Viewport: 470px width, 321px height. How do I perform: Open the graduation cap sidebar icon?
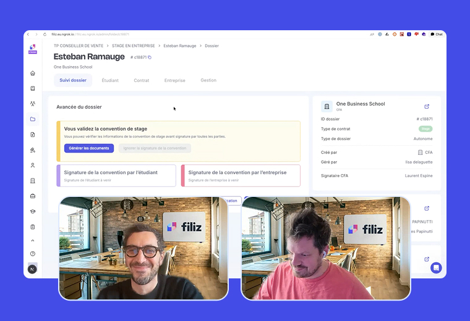33,212
